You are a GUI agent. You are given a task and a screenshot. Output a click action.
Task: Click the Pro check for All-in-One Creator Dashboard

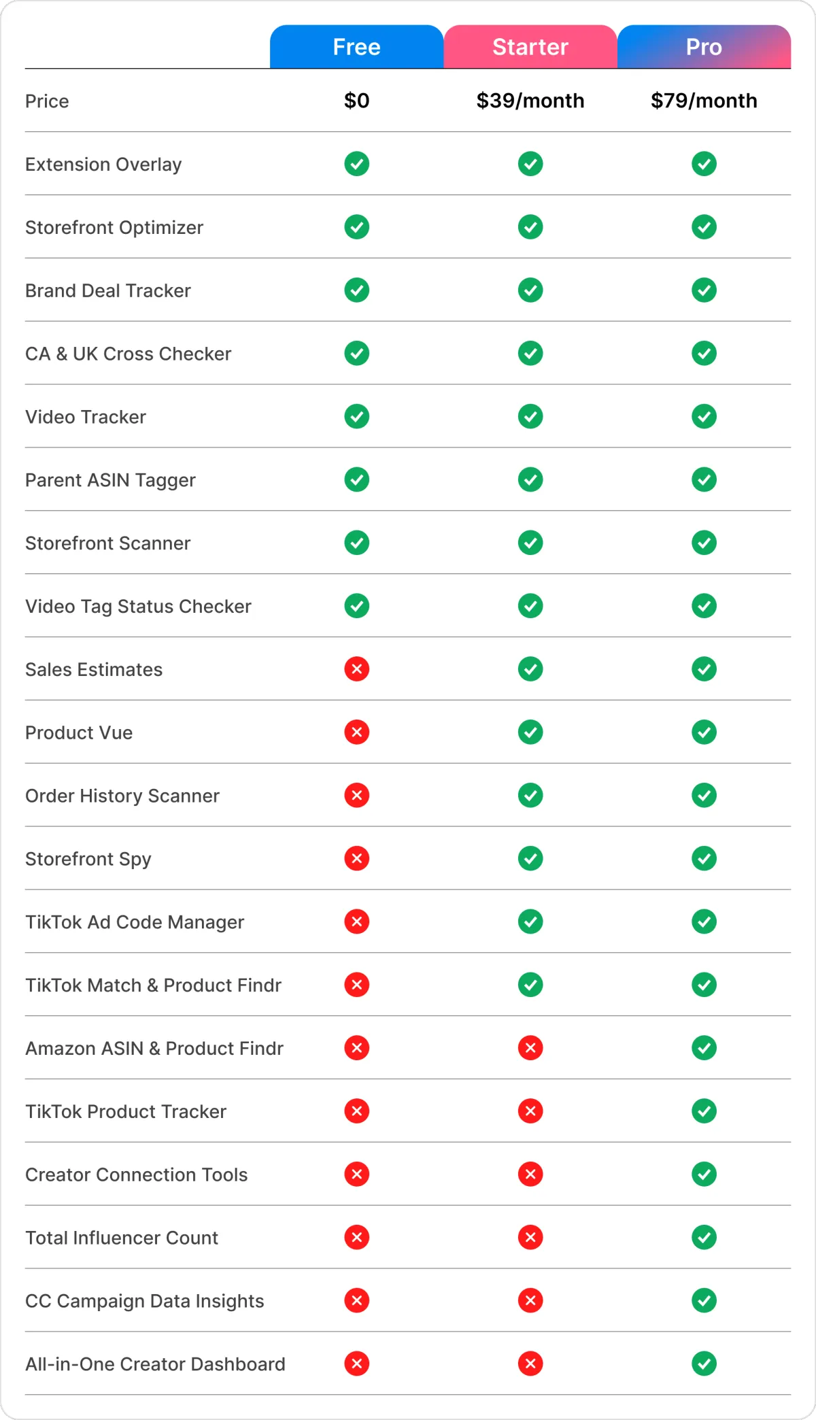(704, 1364)
